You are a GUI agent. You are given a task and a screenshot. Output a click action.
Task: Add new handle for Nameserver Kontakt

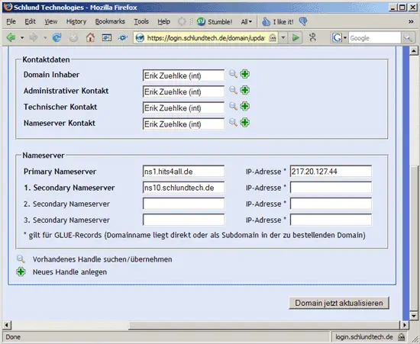[x=244, y=123]
